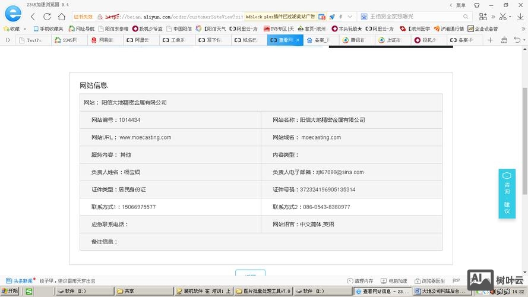528x297 pixels.
Task: Switch to the 腾讯 tab
Action: 355,40
